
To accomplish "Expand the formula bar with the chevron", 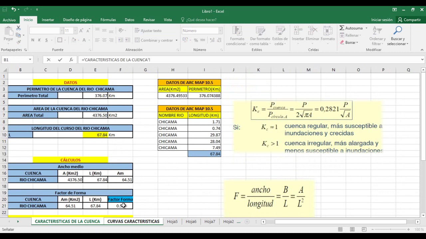I will (x=422, y=60).
